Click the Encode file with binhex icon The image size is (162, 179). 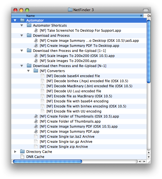pyautogui.click(x=43, y=106)
